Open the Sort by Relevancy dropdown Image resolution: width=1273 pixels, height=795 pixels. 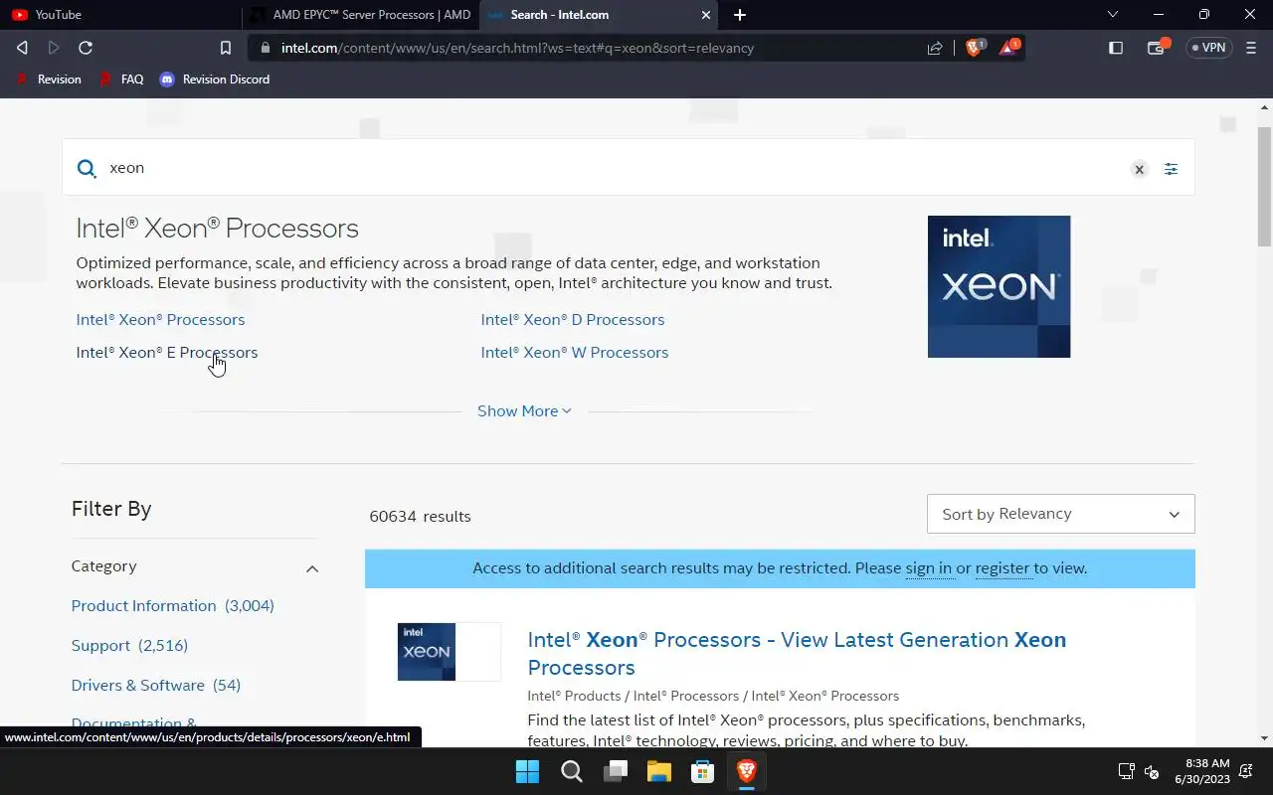1060,514
